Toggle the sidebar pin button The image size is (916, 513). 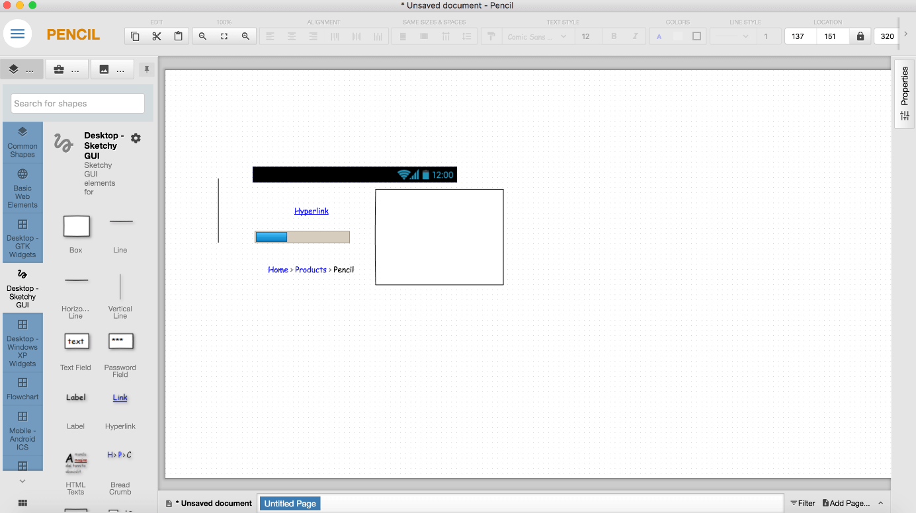(x=147, y=69)
